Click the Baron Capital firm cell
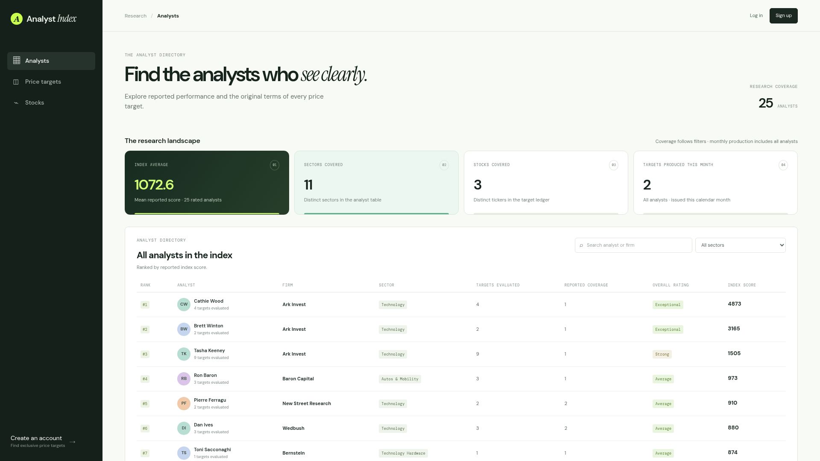The width and height of the screenshot is (820, 461). (298, 379)
